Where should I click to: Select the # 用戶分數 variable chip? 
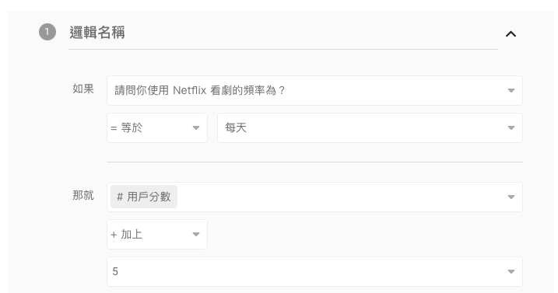point(144,197)
